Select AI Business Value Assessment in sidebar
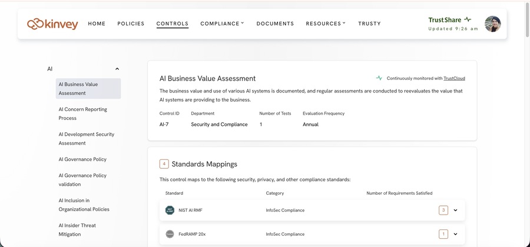 [x=88, y=89]
